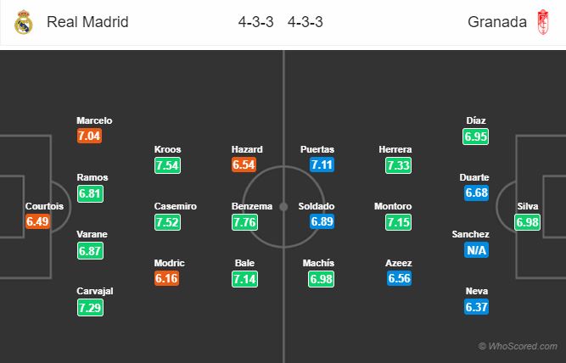Click Granada's 4-3-3 formation text
This screenshot has height=363, width=566.
click(305, 22)
